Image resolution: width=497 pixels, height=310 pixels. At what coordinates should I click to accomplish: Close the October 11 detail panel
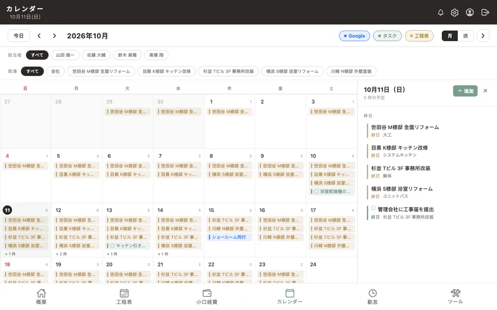485,91
